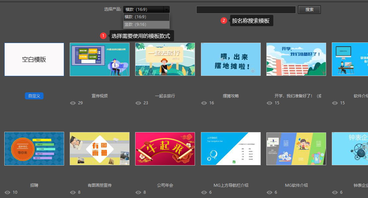Image resolution: width=368 pixels, height=198 pixels.
Task: Select 横款 (16:9) in dropdown list
Action: [x=146, y=17]
